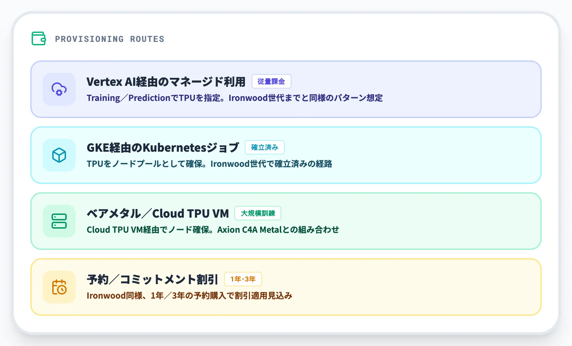Image resolution: width=572 pixels, height=346 pixels.
Task: Open the 従量課金 badge next to Vertex AI
Action: point(272,81)
